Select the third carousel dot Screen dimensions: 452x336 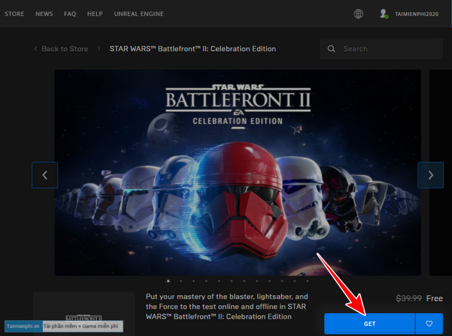click(x=194, y=281)
